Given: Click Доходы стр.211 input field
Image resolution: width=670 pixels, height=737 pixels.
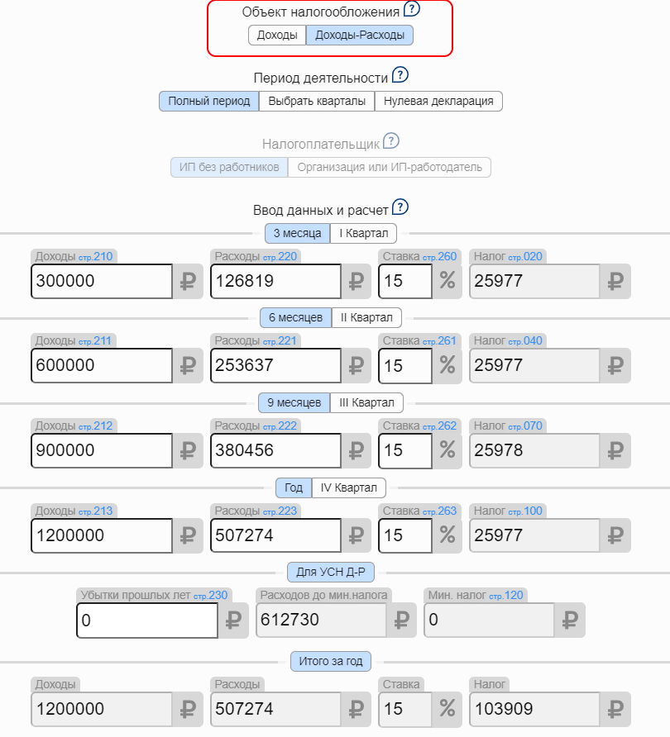Looking at the screenshot, I should [102, 366].
